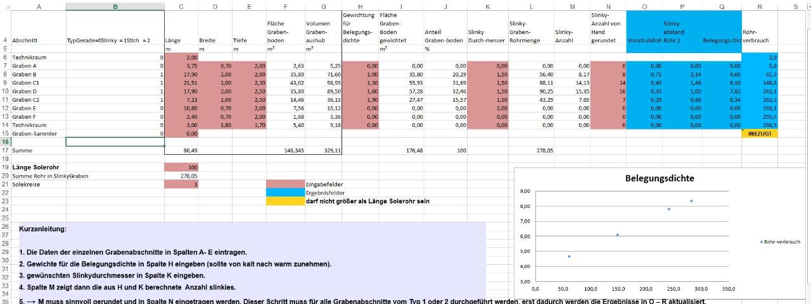This screenshot has width=811, height=304.
Task: Edit the Solekreise input value 3
Action: click(x=181, y=184)
